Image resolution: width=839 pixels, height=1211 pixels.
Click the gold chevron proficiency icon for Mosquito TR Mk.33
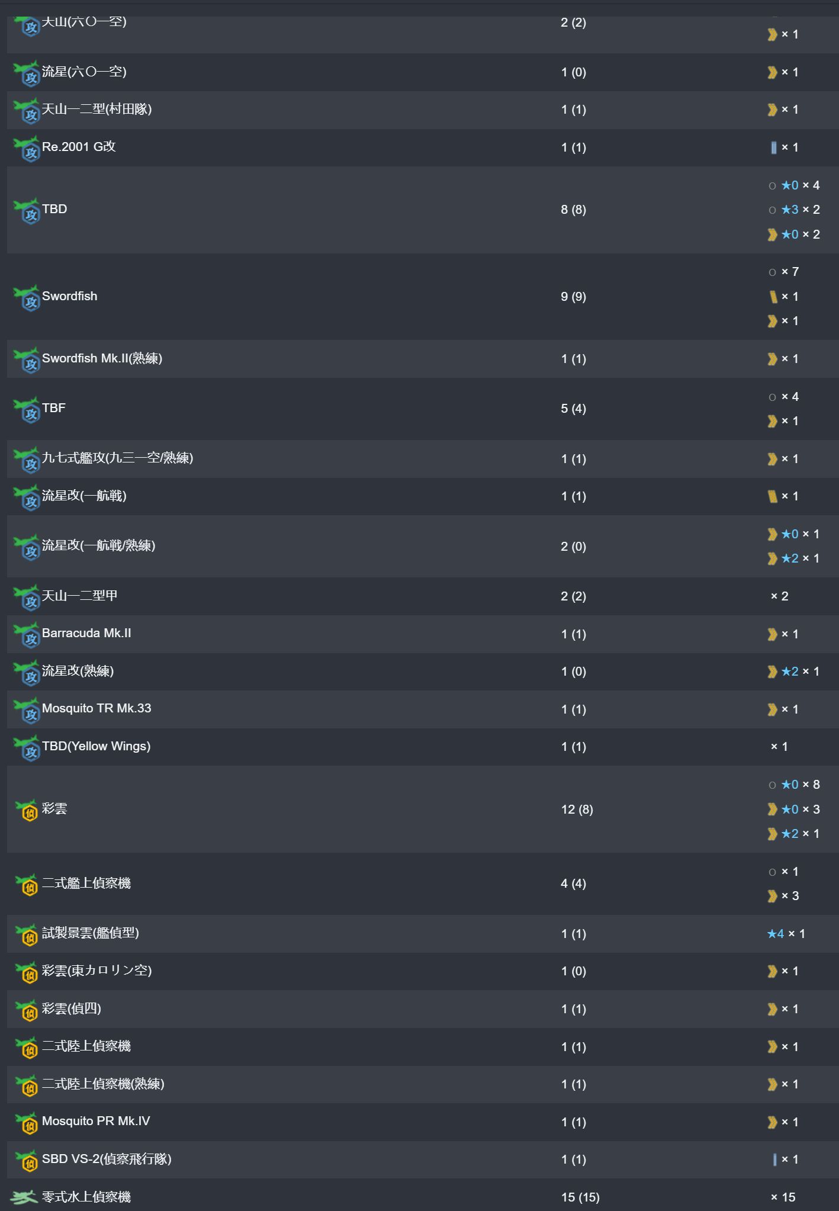(x=772, y=709)
